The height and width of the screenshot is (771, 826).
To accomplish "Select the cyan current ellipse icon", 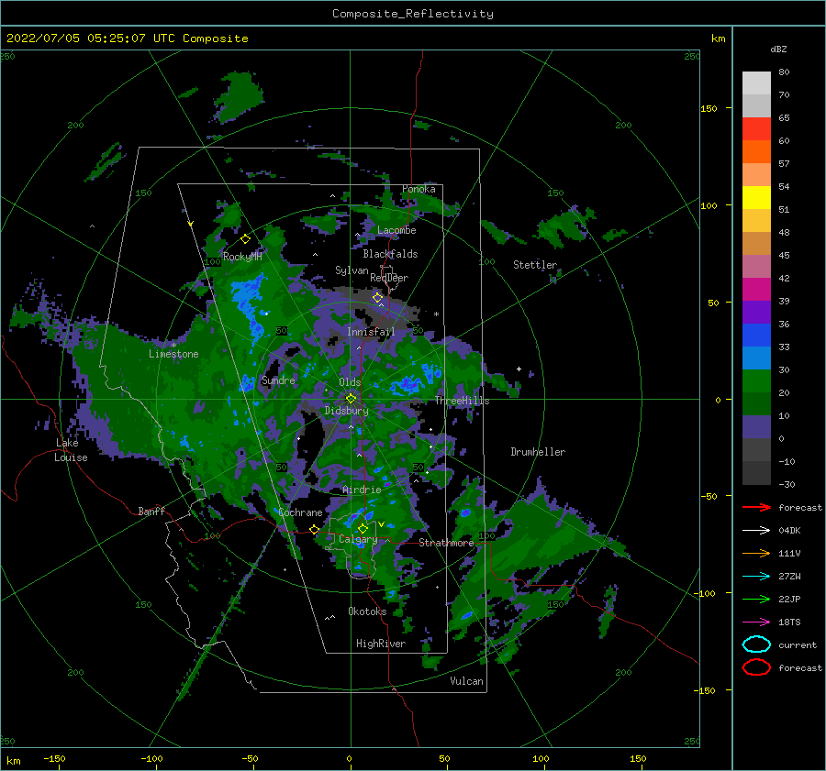I will [x=756, y=644].
